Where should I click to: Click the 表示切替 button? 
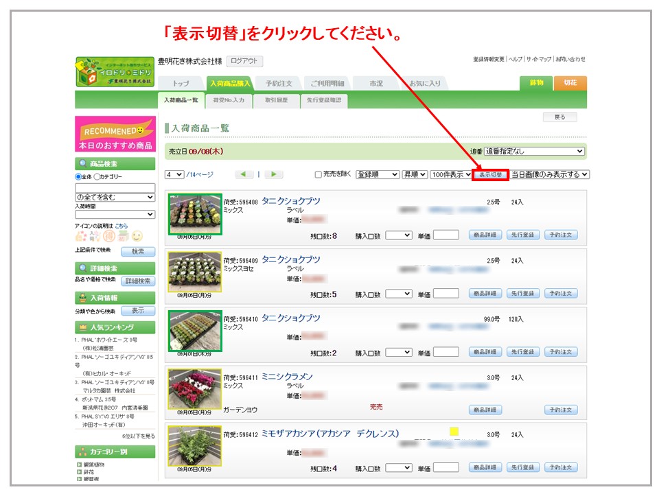point(490,175)
